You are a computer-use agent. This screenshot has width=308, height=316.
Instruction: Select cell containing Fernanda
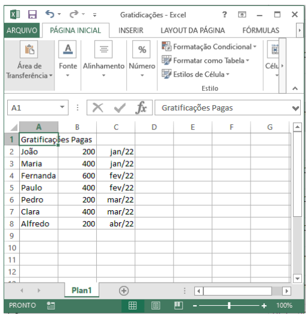pyautogui.click(x=38, y=176)
